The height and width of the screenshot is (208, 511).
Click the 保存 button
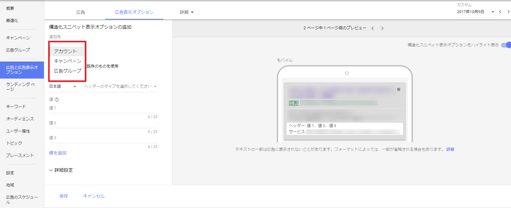[x=64, y=196]
